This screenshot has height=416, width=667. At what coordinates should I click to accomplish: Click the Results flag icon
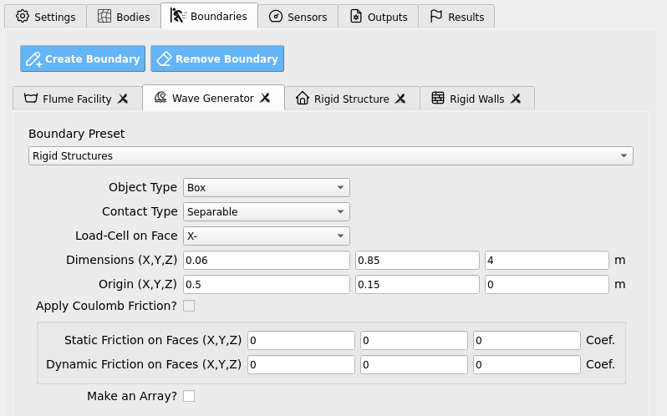pyautogui.click(x=436, y=16)
